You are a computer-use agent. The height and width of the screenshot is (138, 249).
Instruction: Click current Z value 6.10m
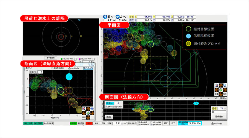[179, 20]
